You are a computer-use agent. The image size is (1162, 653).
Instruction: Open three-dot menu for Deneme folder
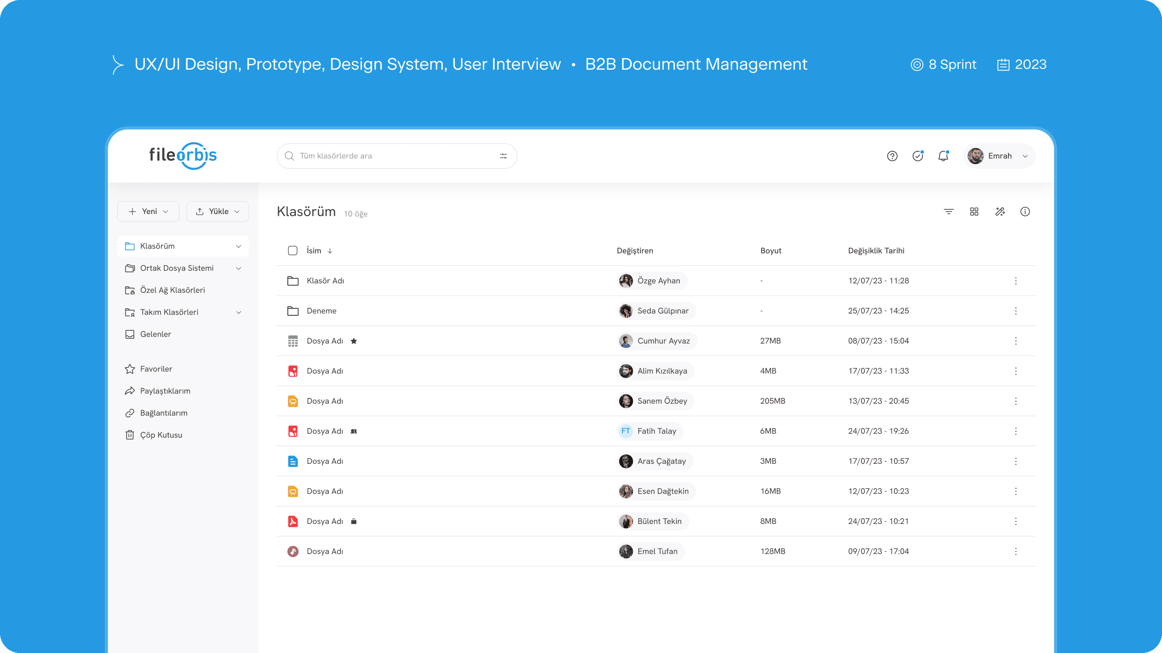coord(1016,311)
